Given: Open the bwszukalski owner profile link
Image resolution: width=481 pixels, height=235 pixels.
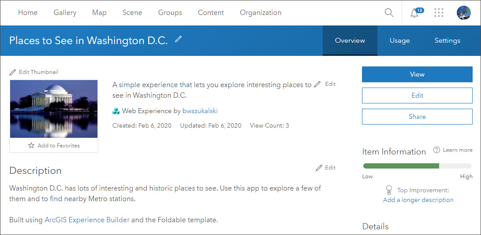Looking at the screenshot, I should point(200,111).
